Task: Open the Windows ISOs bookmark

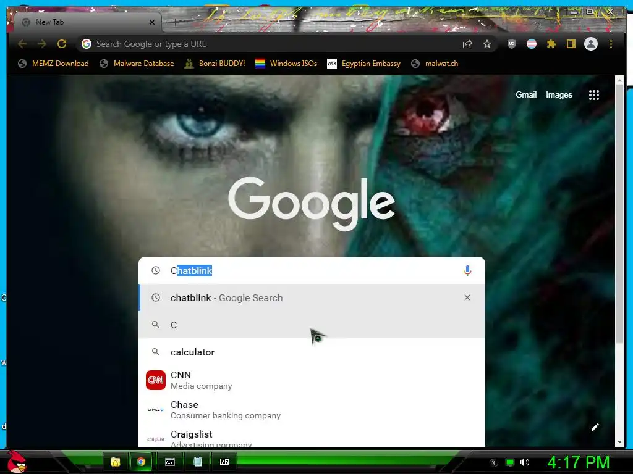Action: click(x=286, y=64)
